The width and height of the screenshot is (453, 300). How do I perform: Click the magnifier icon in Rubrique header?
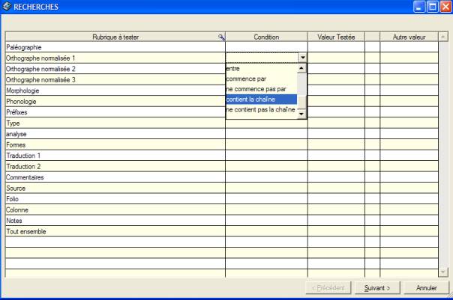[220, 37]
